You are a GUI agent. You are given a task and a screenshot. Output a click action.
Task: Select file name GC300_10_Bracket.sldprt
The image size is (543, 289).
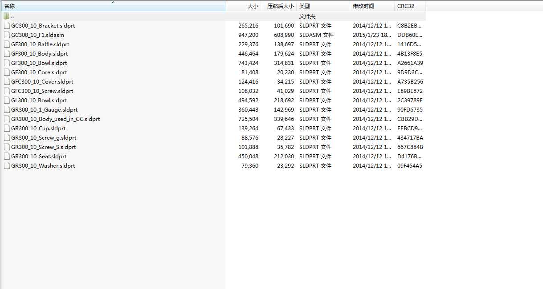pyautogui.click(x=43, y=25)
